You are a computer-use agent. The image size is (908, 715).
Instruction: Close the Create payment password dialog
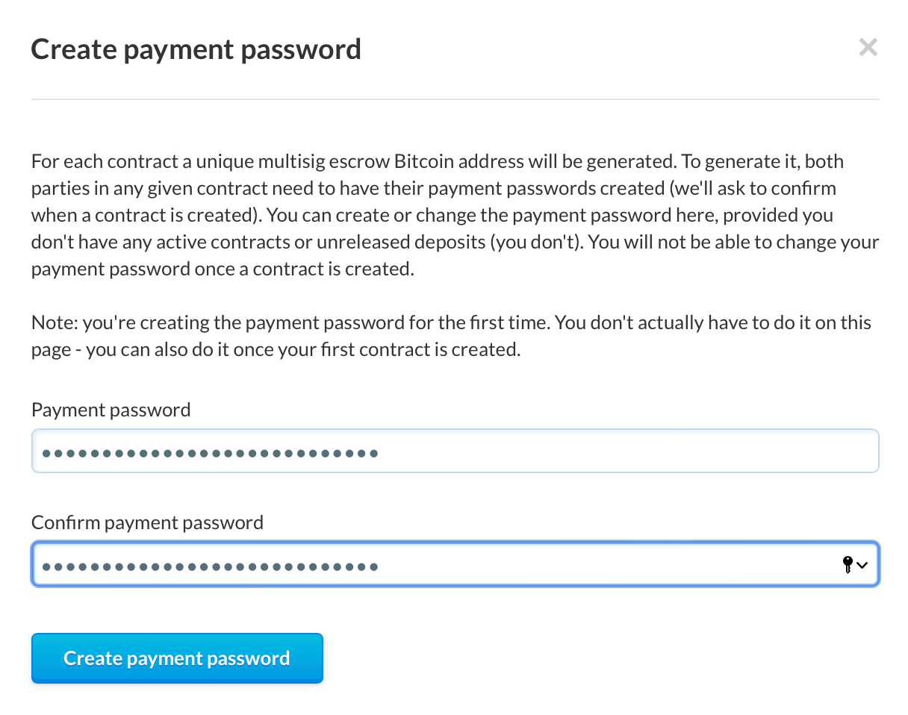[x=868, y=49]
